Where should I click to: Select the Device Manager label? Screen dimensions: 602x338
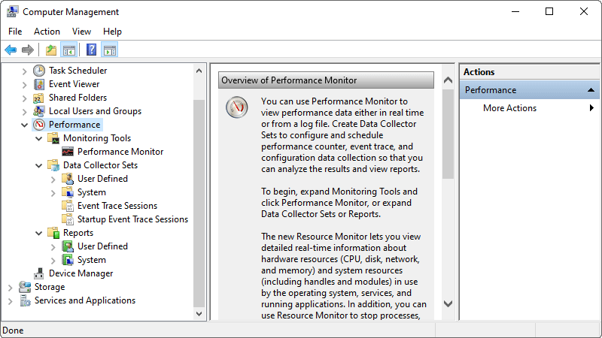click(81, 273)
